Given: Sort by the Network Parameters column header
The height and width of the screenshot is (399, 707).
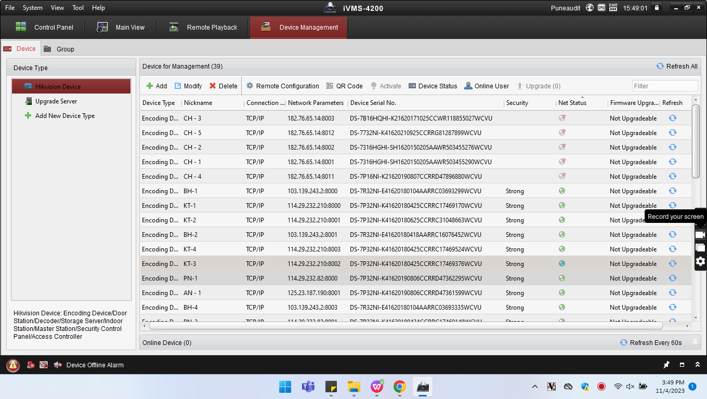Looking at the screenshot, I should tap(317, 103).
